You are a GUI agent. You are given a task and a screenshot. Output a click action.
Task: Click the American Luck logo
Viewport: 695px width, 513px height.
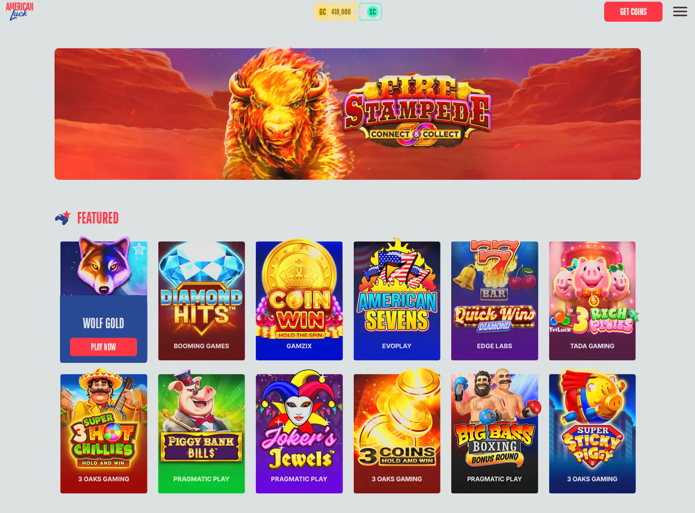(19, 11)
